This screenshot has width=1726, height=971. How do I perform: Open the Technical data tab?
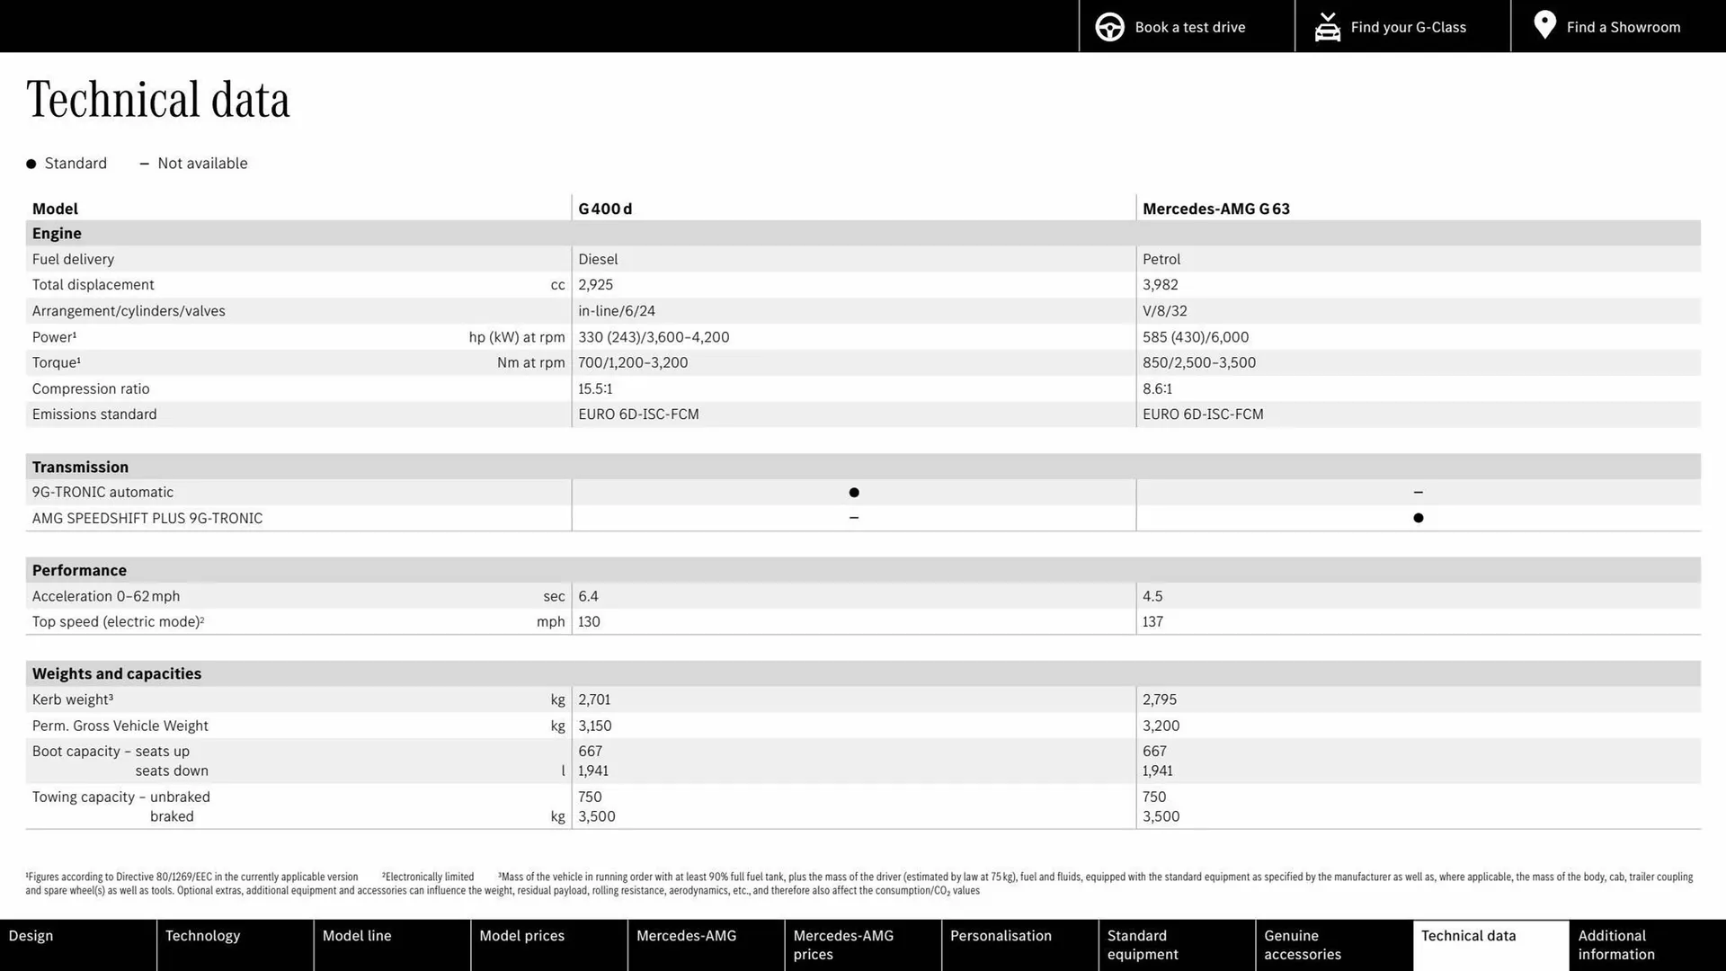[x=1467, y=935]
